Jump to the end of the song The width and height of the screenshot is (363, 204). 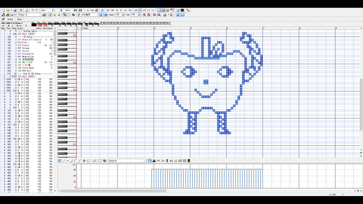[130, 10]
